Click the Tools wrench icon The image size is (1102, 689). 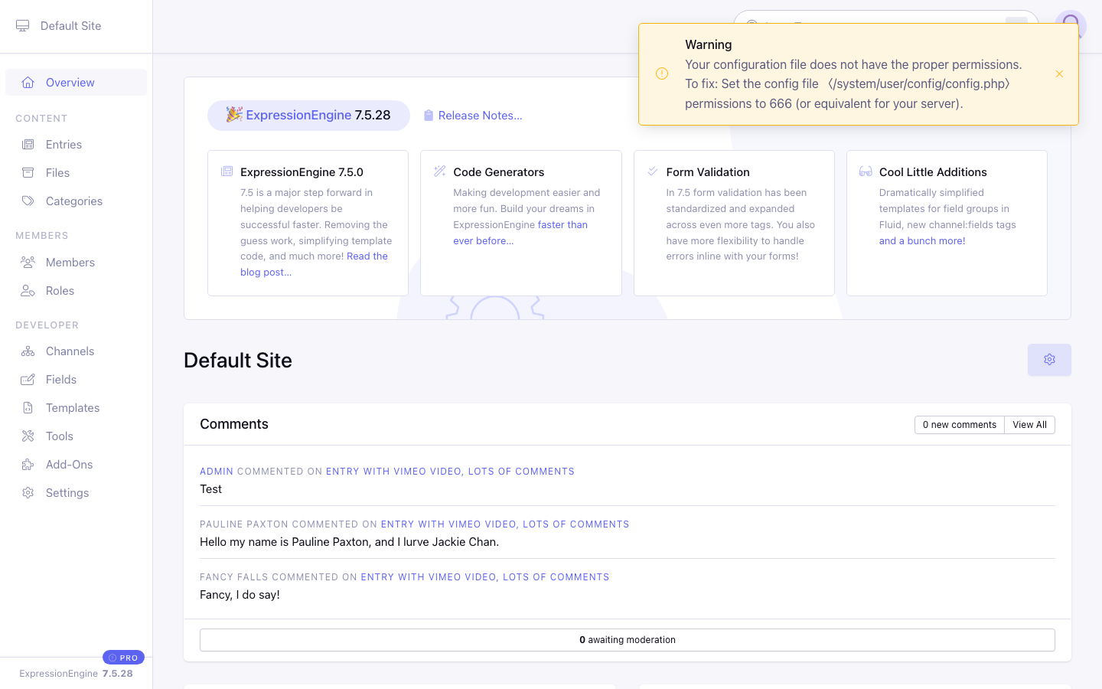tap(28, 436)
